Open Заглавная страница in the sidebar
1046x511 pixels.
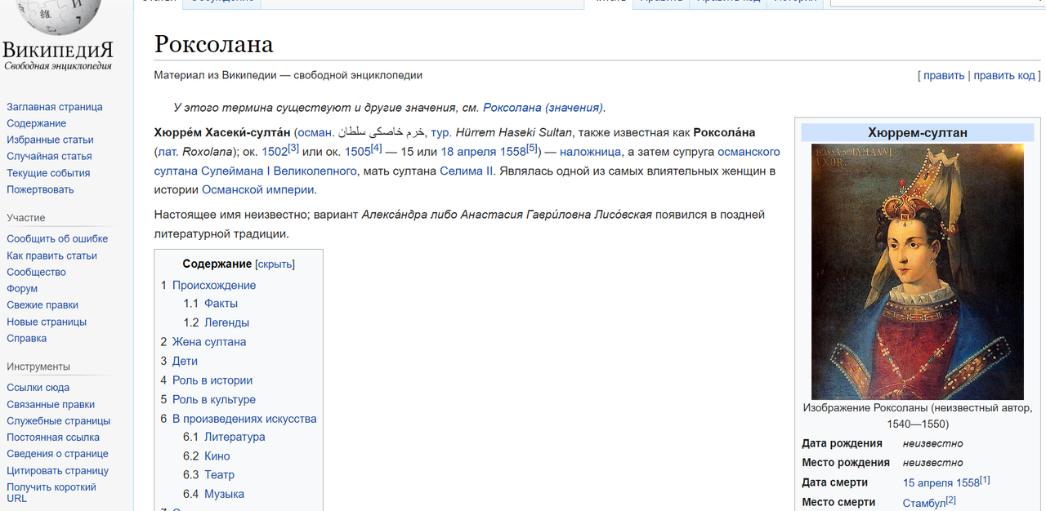point(55,107)
